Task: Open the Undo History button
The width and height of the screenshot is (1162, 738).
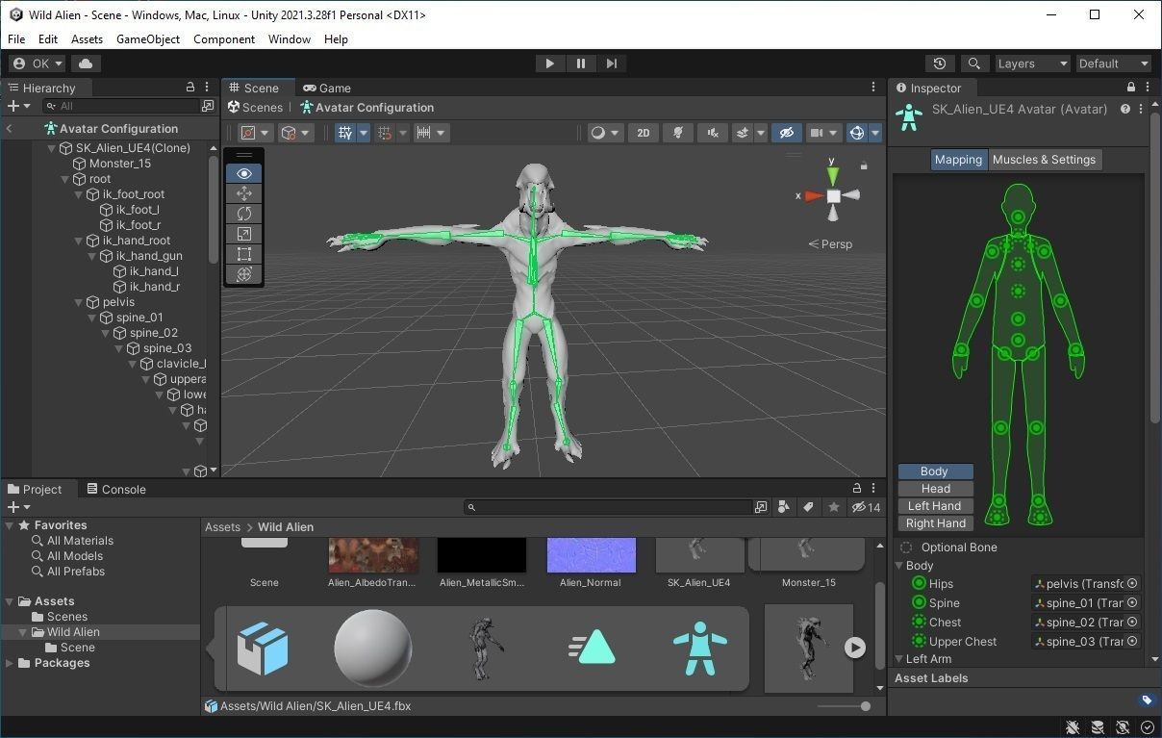Action: pos(940,64)
